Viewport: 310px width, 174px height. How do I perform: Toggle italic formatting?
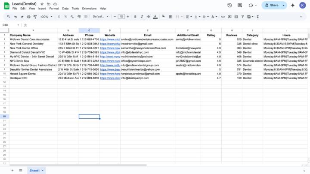[142, 17]
